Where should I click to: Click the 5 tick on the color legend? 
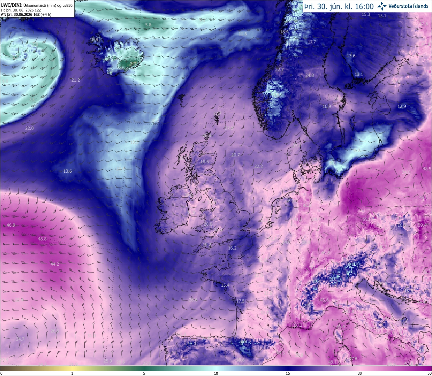pos(144,373)
